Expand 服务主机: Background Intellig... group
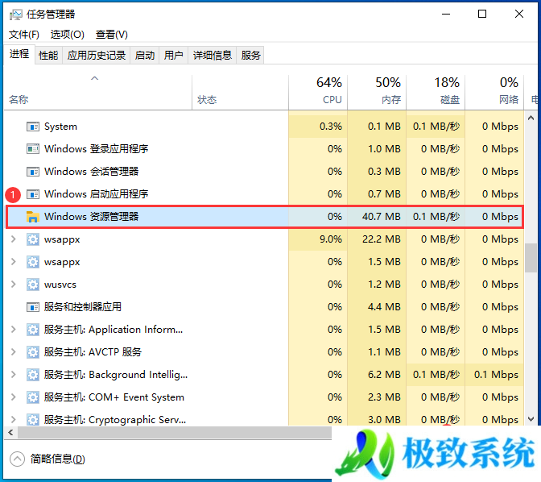 click(x=14, y=375)
